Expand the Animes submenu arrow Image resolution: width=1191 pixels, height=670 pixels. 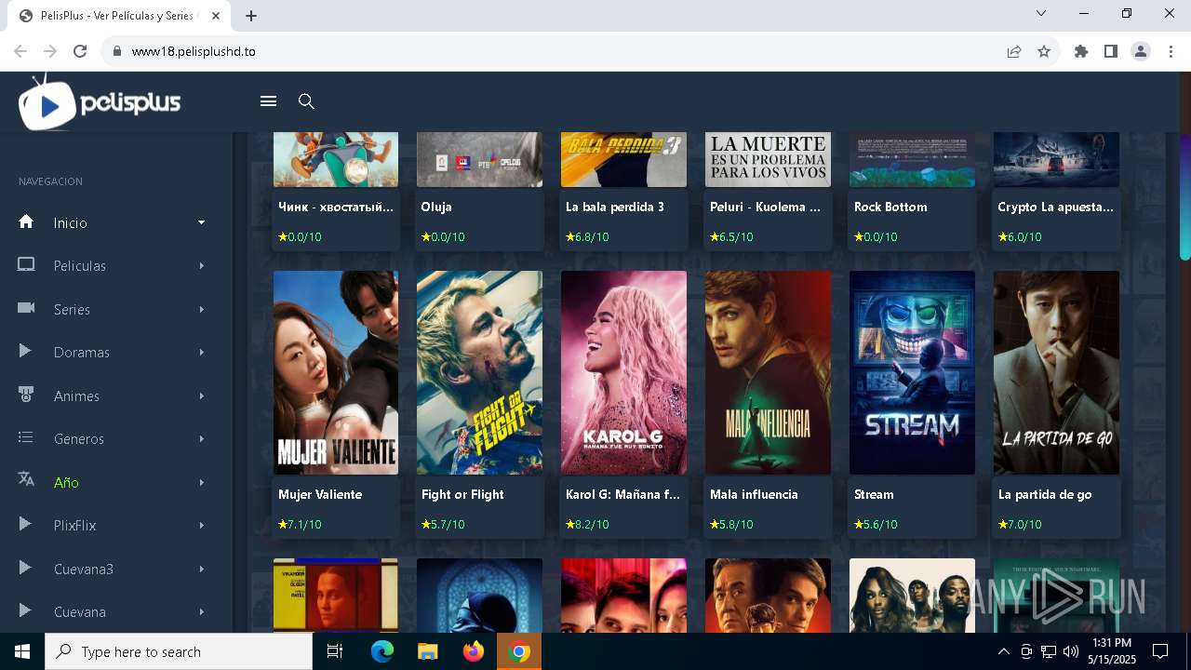pyautogui.click(x=202, y=395)
